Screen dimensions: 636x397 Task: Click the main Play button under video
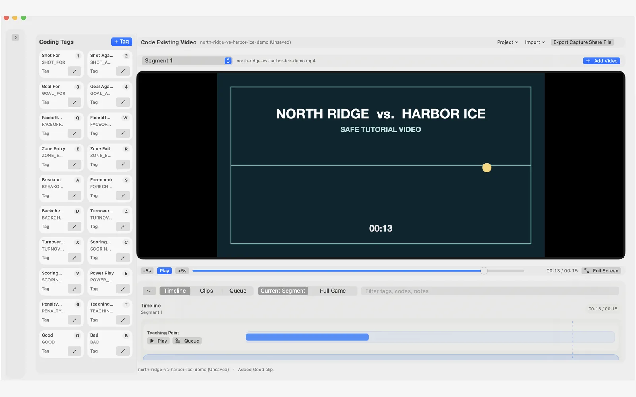[x=164, y=271]
